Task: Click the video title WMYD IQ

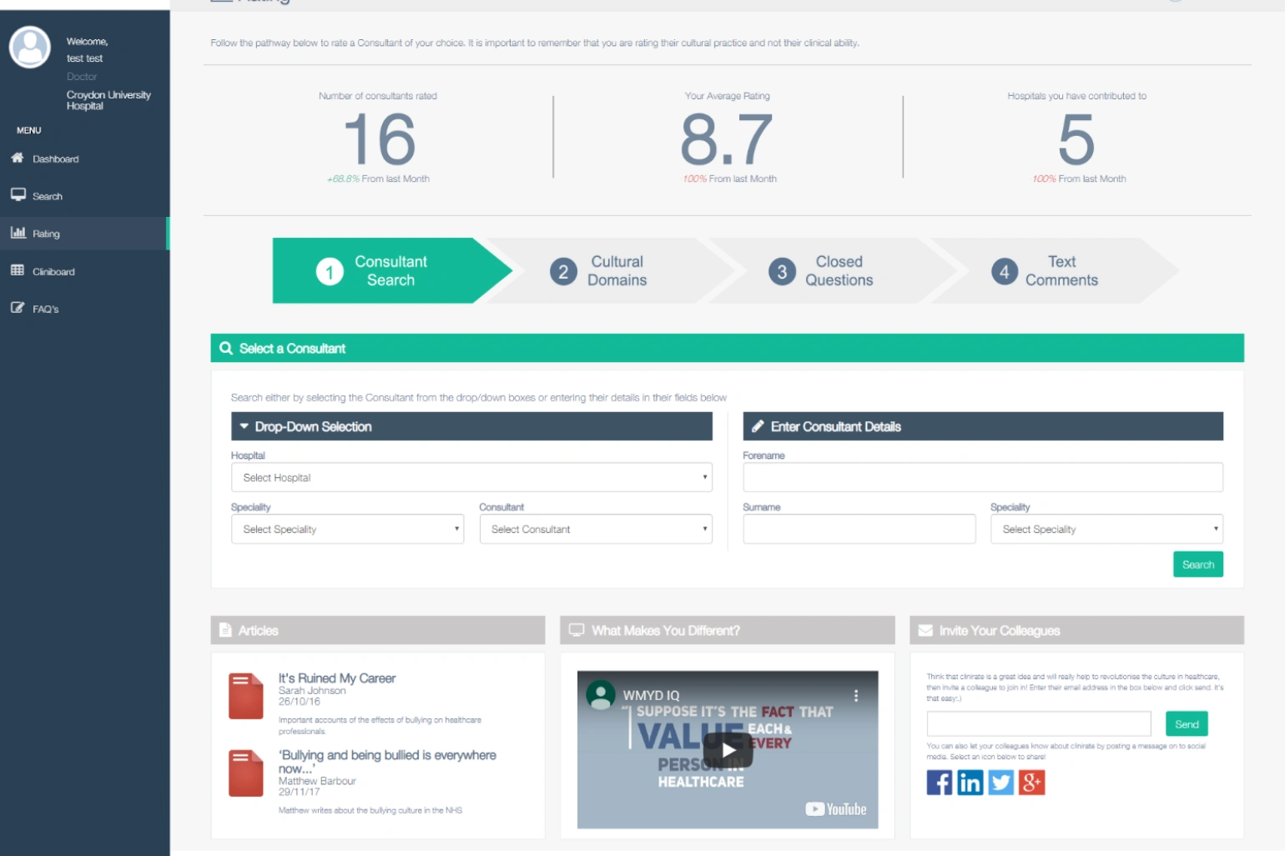Action: [651, 695]
